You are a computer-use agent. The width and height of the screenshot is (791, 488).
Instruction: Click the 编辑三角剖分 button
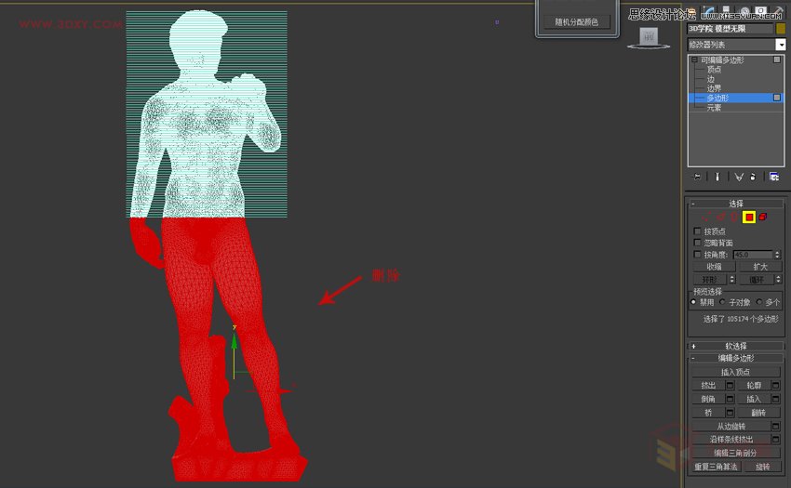pyautogui.click(x=736, y=453)
